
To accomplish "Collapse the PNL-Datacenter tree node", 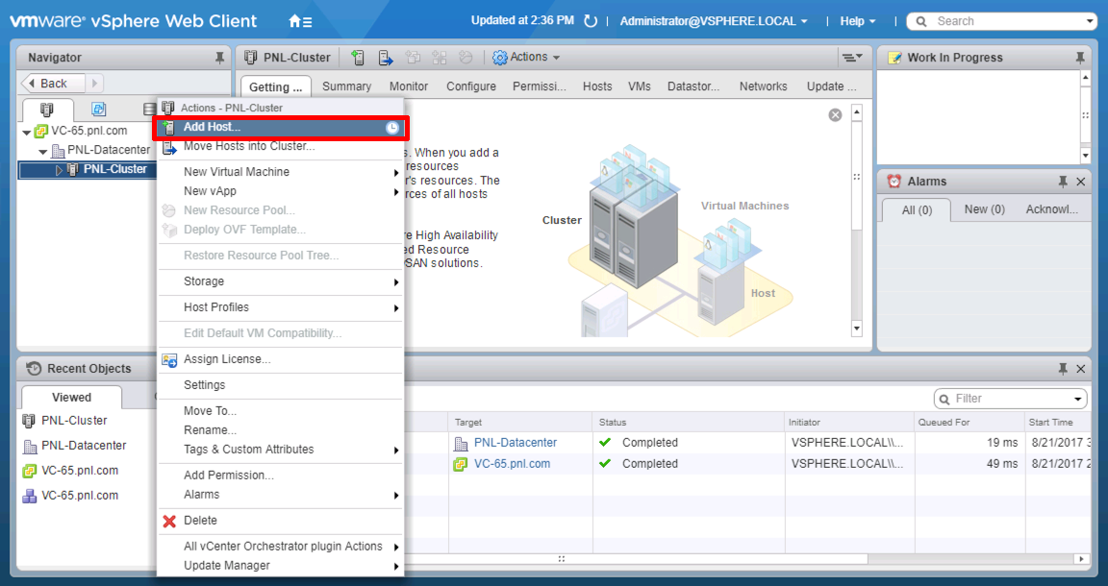I will coord(42,151).
